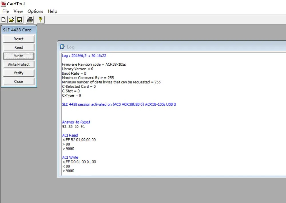Click the yellow question mark help icon
The image size is (286, 203).
click(41, 20)
